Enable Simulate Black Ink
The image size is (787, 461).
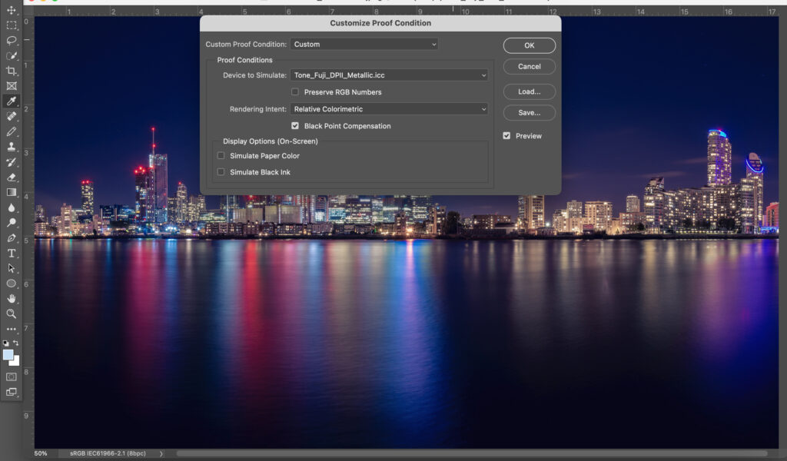[x=221, y=172]
